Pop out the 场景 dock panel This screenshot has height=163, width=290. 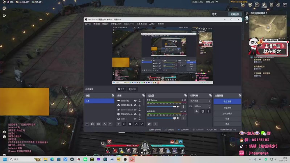113,96
